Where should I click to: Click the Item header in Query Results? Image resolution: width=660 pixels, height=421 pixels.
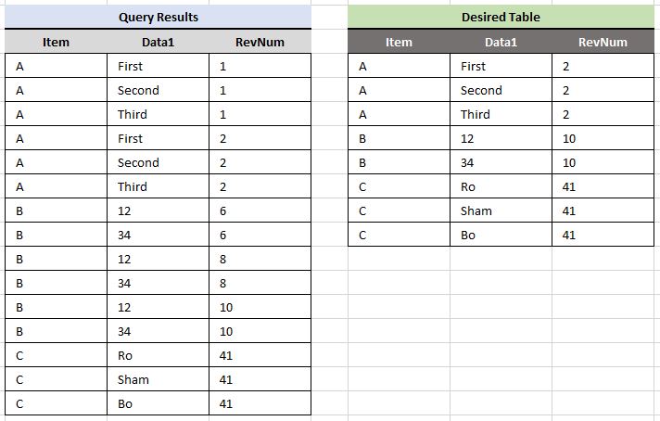pos(56,42)
